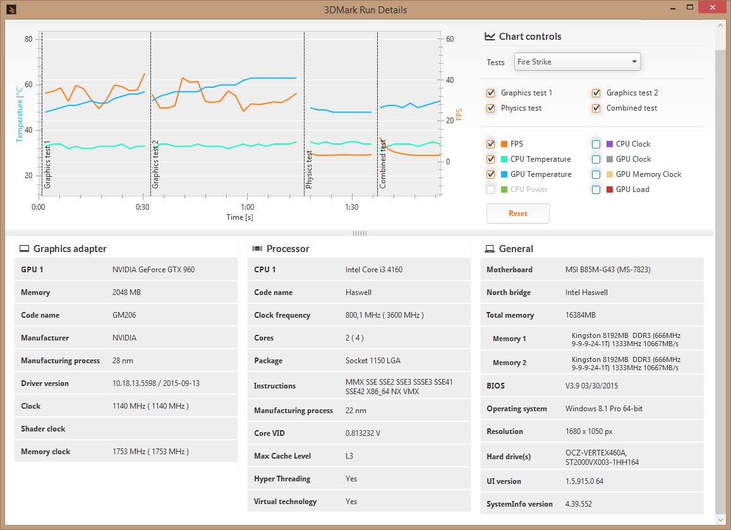This screenshot has width=731, height=530.
Task: Click the orange FPS color swatch
Action: coord(504,144)
